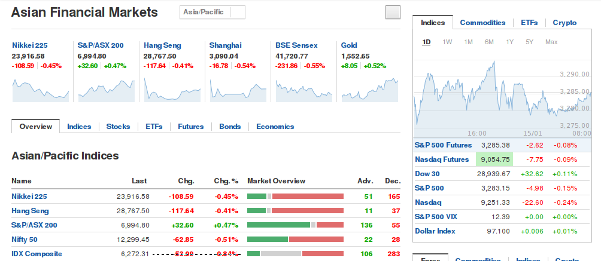
Task: Select the Max chart timeframe
Action: [x=551, y=42]
